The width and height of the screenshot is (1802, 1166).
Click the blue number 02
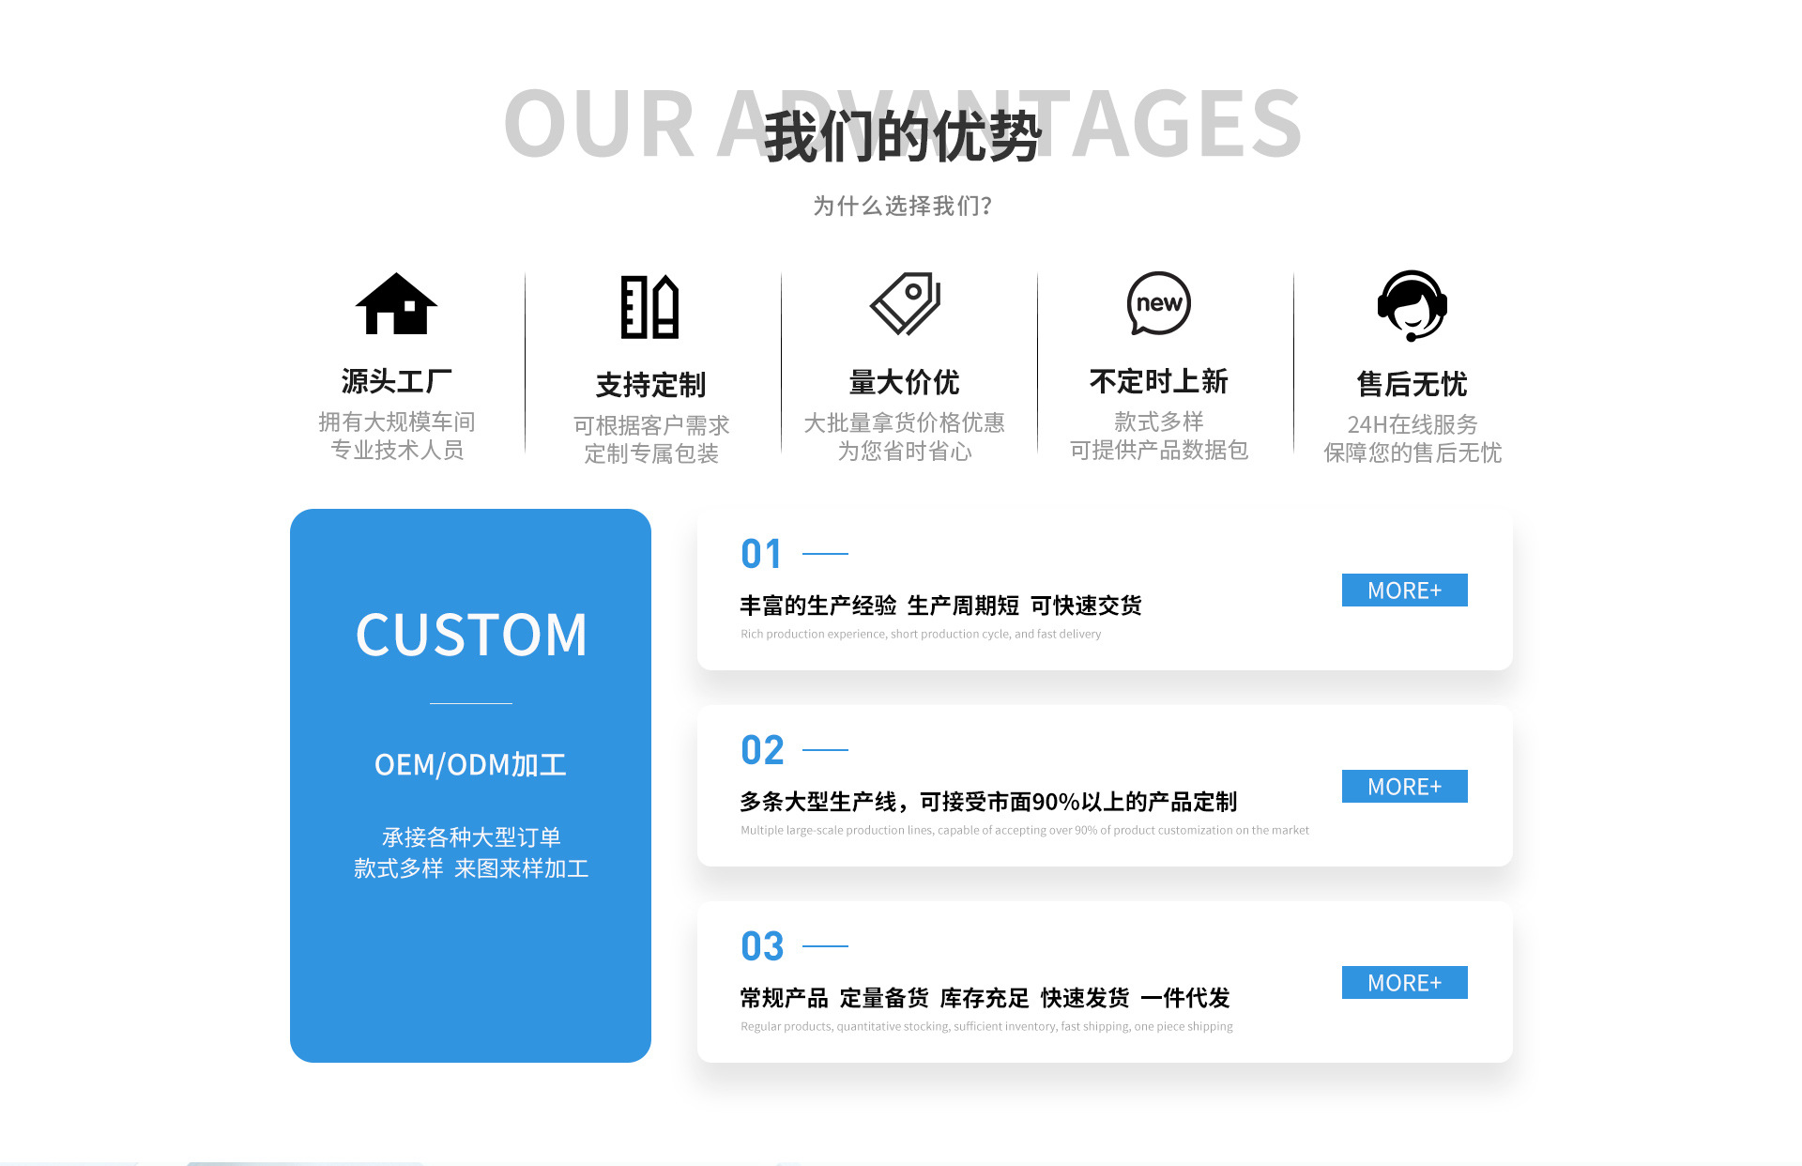click(x=761, y=750)
